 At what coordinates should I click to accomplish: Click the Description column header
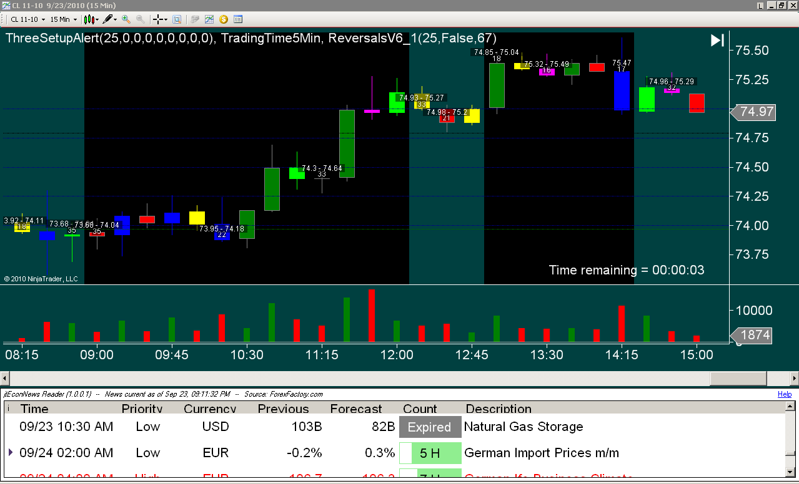click(x=499, y=409)
